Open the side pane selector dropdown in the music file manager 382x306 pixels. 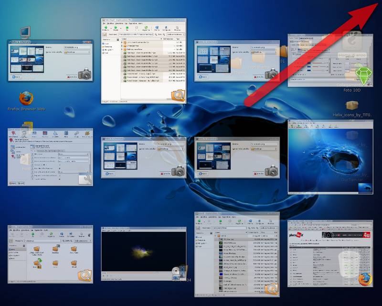(107, 40)
